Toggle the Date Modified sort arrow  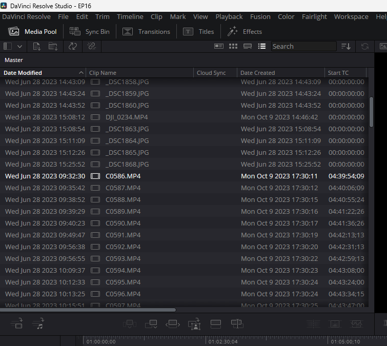tap(81, 73)
